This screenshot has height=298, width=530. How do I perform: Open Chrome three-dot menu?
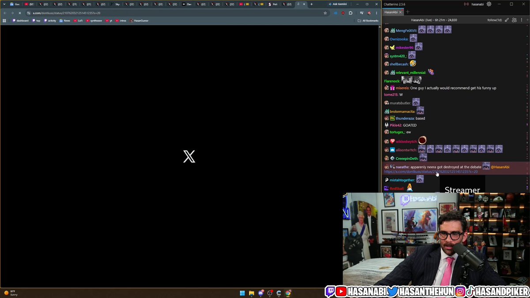tap(376, 13)
